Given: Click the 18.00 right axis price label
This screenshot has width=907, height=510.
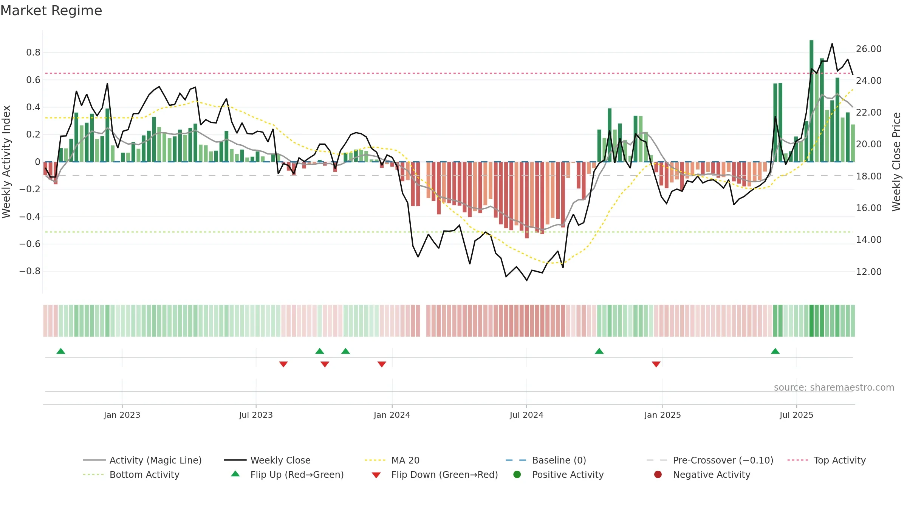Looking at the screenshot, I should (x=869, y=176).
